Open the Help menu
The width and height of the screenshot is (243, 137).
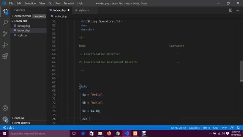click(x=80, y=3)
